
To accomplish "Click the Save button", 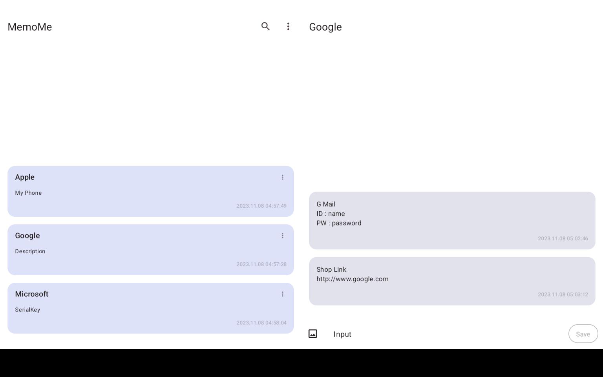I will (x=583, y=334).
